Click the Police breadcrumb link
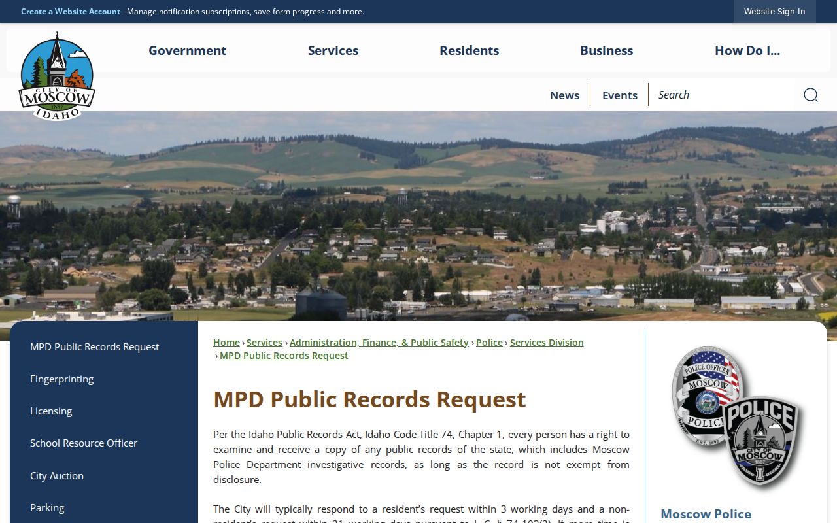Viewport: 837px width, 523px height. coord(489,343)
